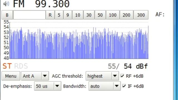Select the 9 step button
Image resolution: width=178 pixels, height=100 pixels.
[68, 15]
